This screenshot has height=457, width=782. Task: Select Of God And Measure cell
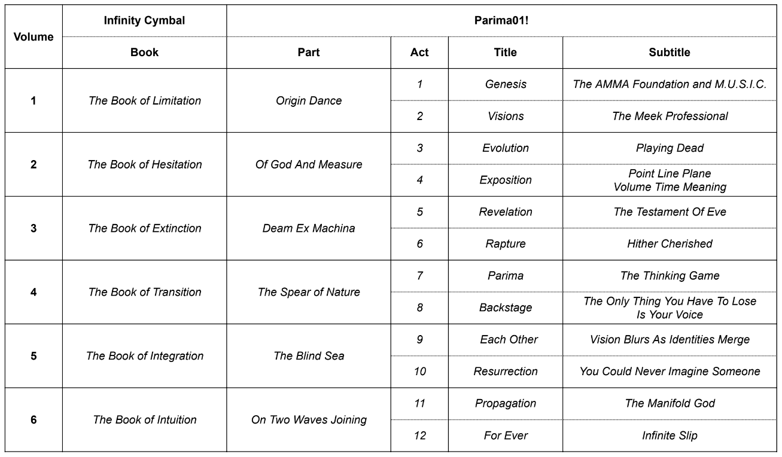coord(309,164)
